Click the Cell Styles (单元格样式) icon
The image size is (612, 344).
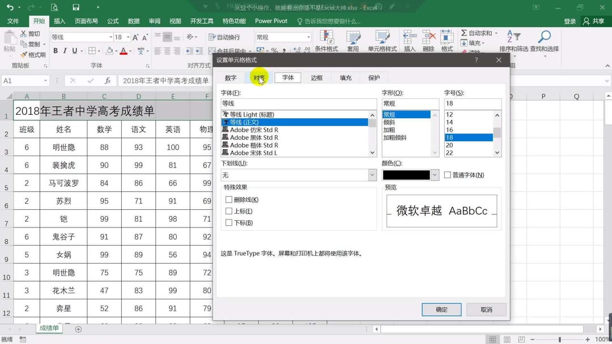click(382, 41)
